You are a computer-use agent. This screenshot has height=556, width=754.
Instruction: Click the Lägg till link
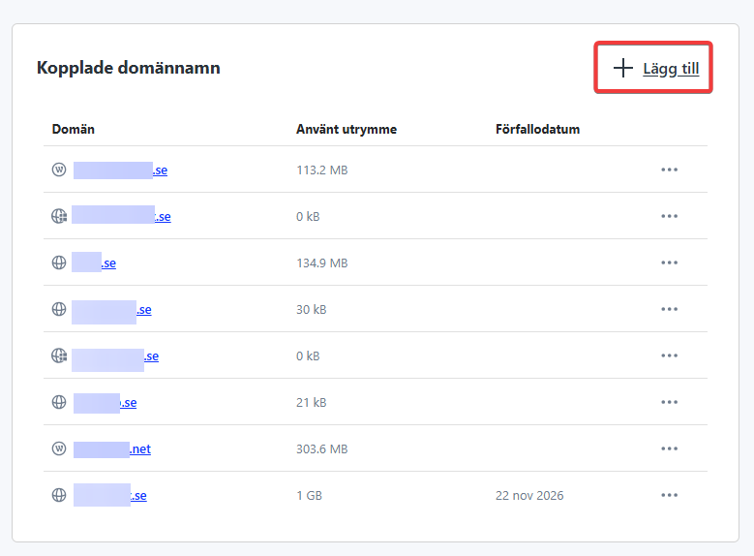coord(671,69)
